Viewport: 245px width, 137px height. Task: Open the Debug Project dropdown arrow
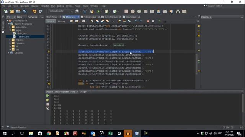point(110,11)
